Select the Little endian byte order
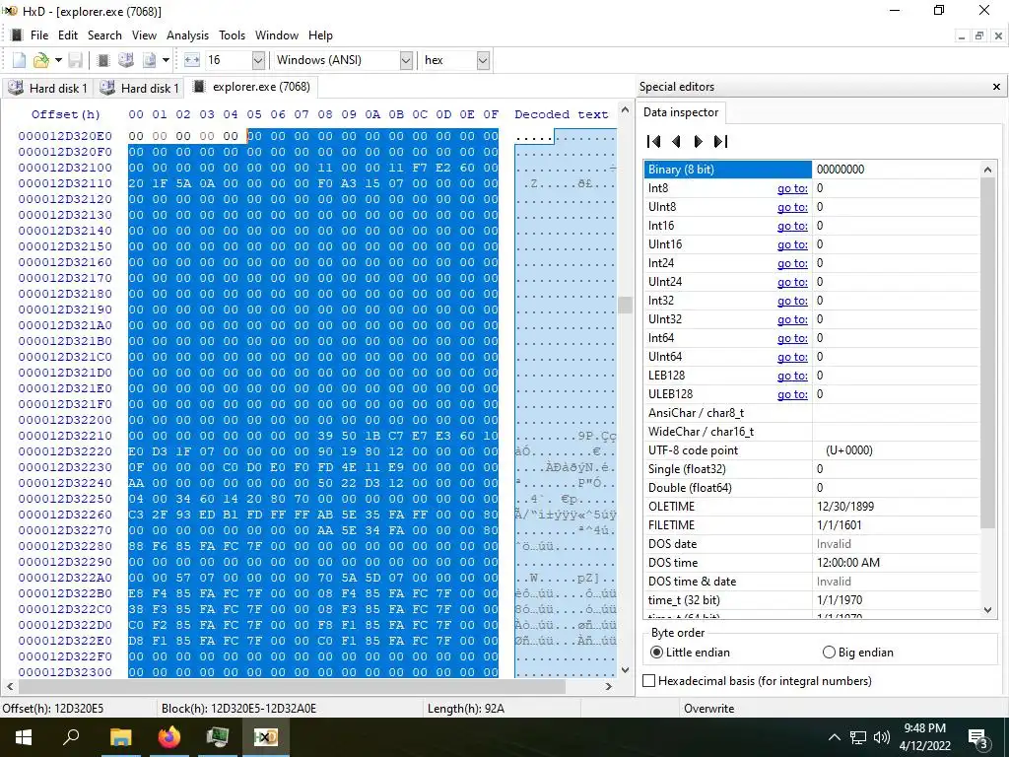Image resolution: width=1009 pixels, height=757 pixels. click(691, 653)
